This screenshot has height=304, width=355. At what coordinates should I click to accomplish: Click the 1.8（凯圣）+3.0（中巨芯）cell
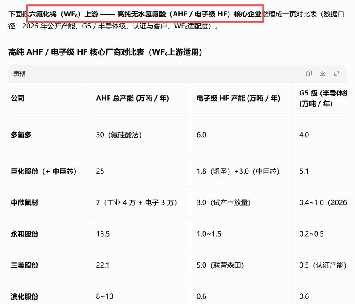(x=238, y=171)
